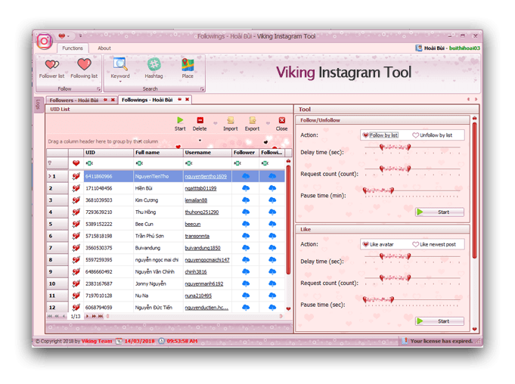Image resolution: width=515 pixels, height=384 pixels.
Task: Open the Keyword search tool
Action: [120, 69]
